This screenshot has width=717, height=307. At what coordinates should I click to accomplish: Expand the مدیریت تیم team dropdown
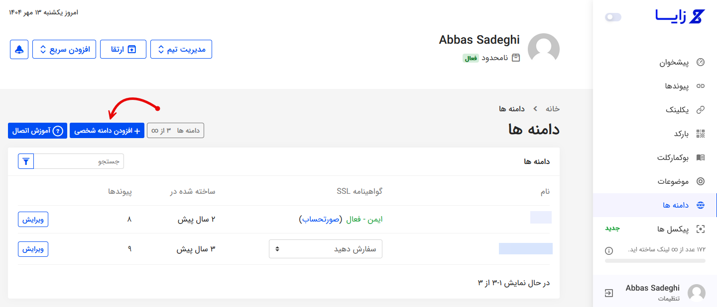tap(181, 49)
